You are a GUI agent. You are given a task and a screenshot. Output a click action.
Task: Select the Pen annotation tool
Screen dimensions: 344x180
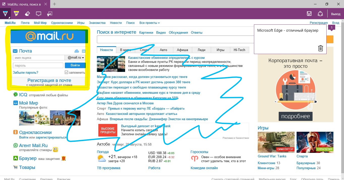5,14
